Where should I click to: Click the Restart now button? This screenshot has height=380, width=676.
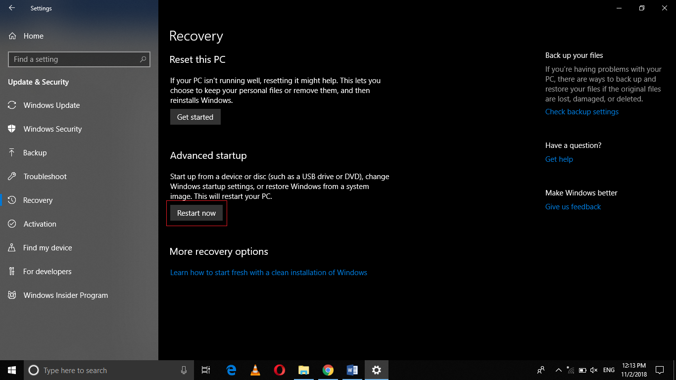point(196,213)
